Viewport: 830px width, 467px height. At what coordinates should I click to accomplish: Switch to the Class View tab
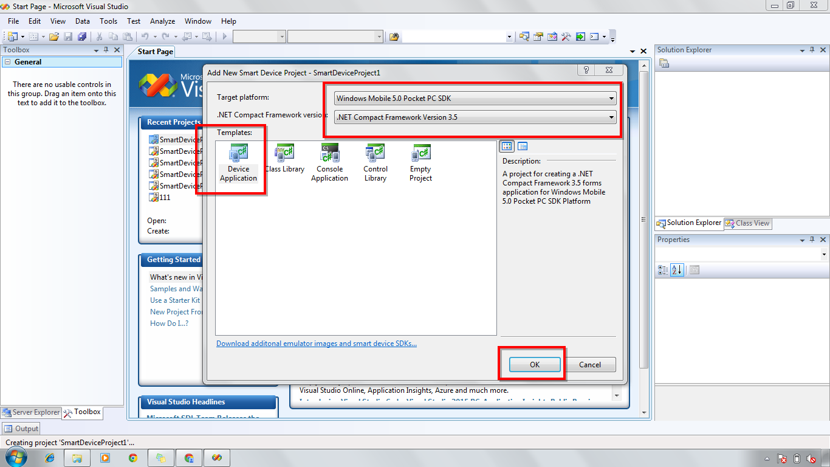(x=747, y=223)
